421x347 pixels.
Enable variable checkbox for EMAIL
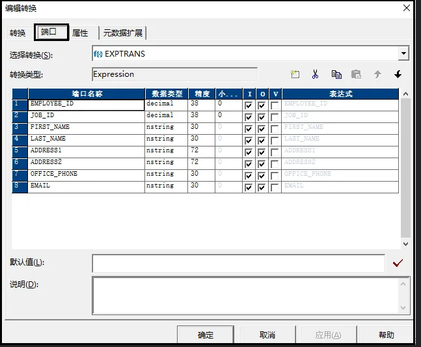coord(275,187)
